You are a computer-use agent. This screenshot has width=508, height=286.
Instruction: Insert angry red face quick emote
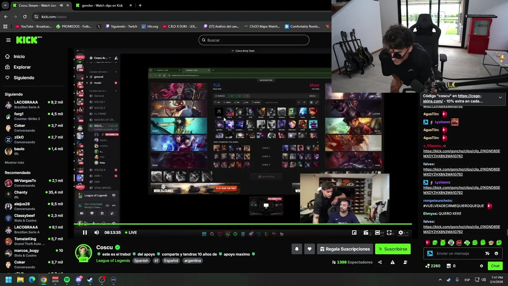coord(459,242)
